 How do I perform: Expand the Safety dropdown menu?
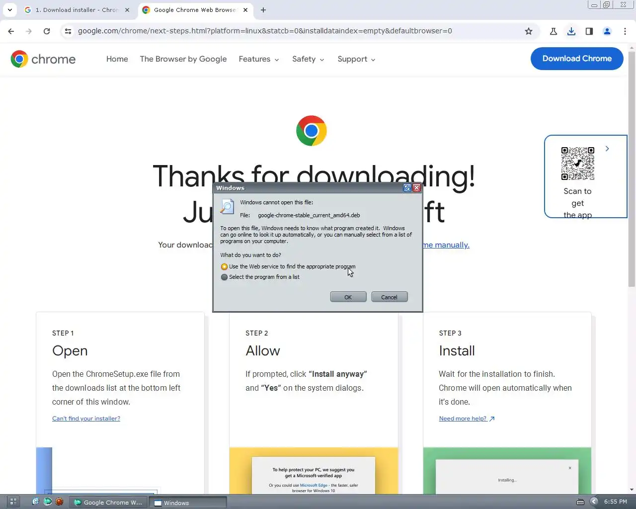pos(308,59)
